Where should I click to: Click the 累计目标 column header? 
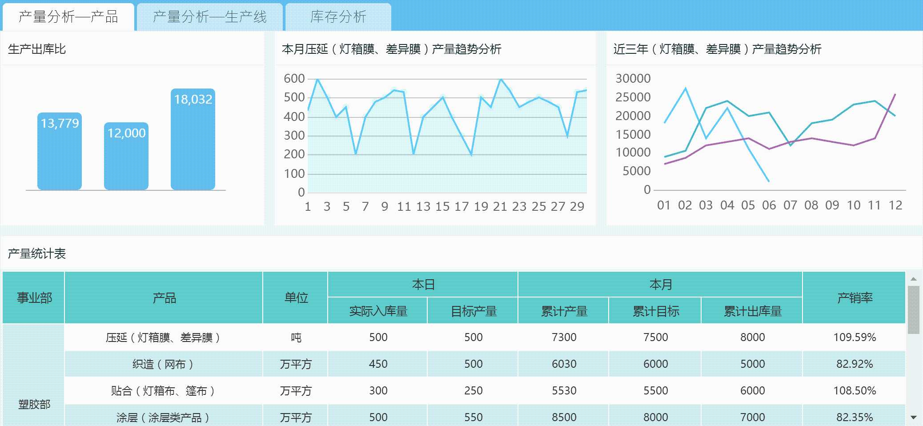655,311
